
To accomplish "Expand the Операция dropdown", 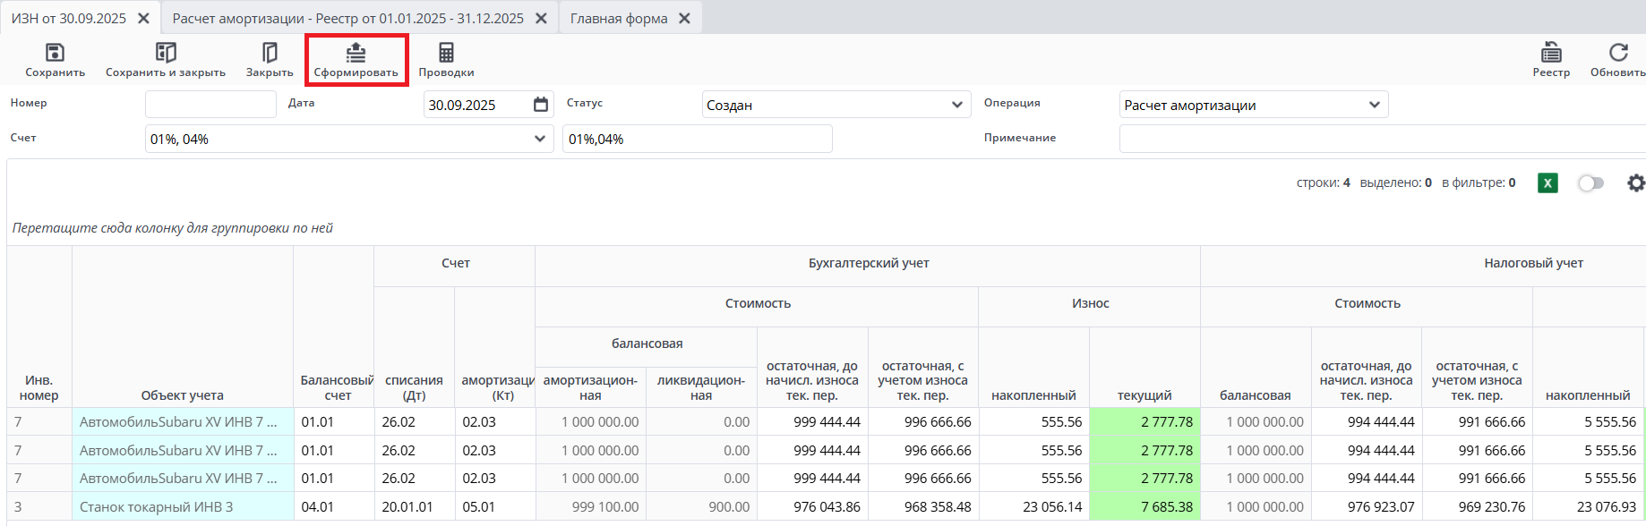I will 1374,106.
